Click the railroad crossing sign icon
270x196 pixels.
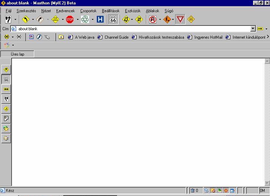[7, 37]
